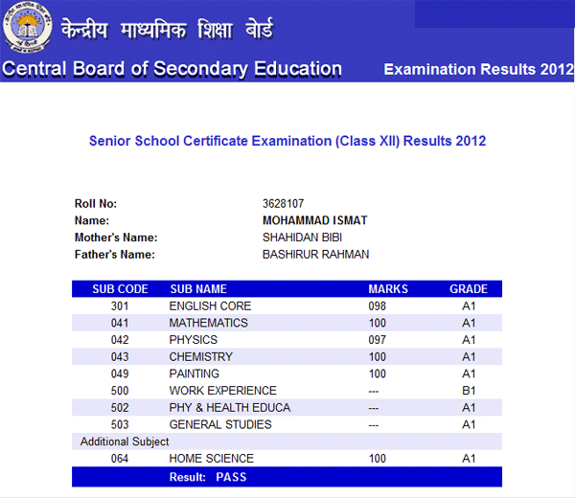This screenshot has width=575, height=498.
Task: Click the SUB CODE column header
Action: coord(120,289)
